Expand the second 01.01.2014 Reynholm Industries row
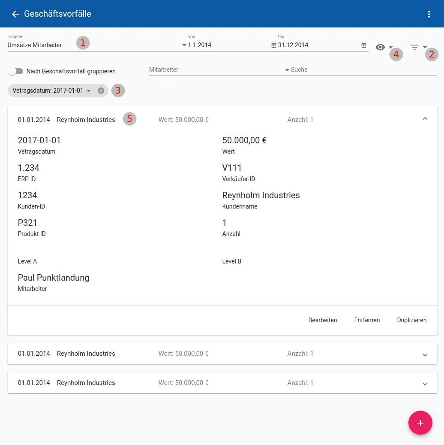Screen dimensions: 444x445 point(425,354)
